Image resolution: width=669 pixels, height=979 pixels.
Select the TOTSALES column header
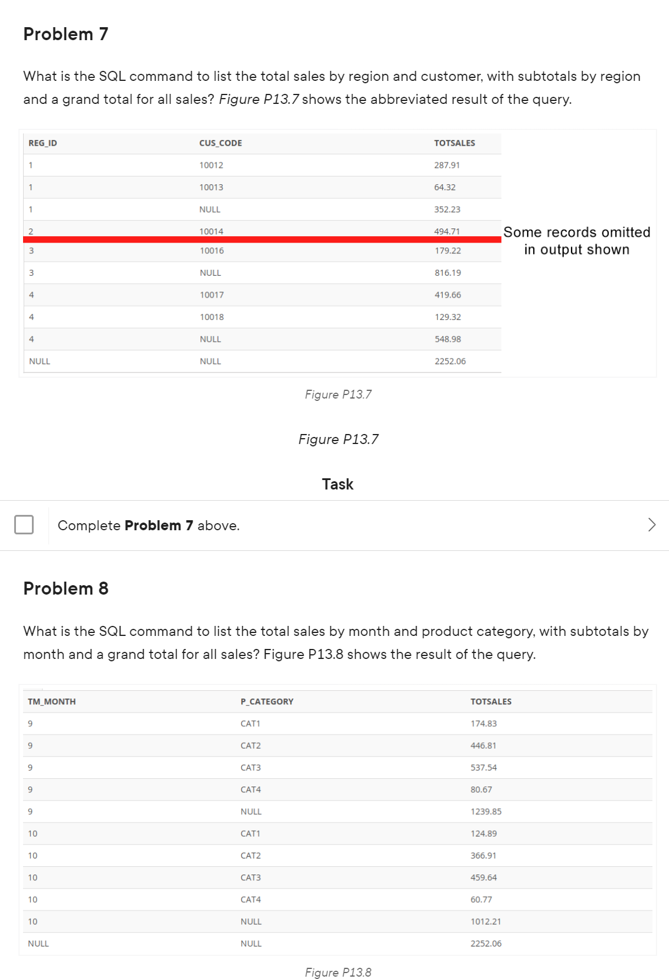(x=454, y=142)
